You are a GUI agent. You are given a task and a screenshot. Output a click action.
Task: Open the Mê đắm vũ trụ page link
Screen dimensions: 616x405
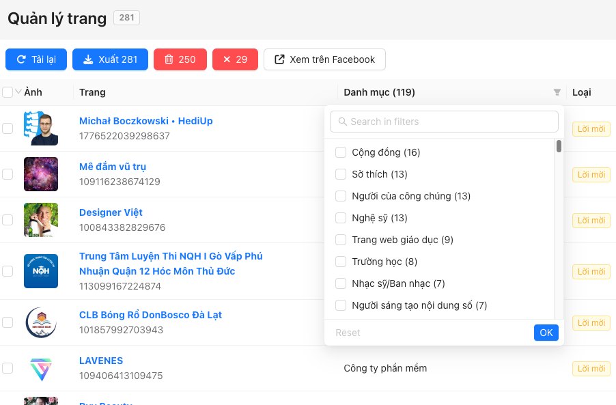(x=113, y=167)
